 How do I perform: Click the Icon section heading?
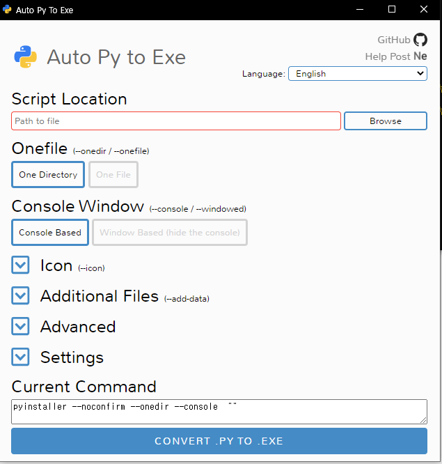[x=56, y=265]
